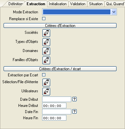Click the Date Fin question mark icon
This screenshot has height=129, width=125.
pyautogui.click(x=74, y=111)
